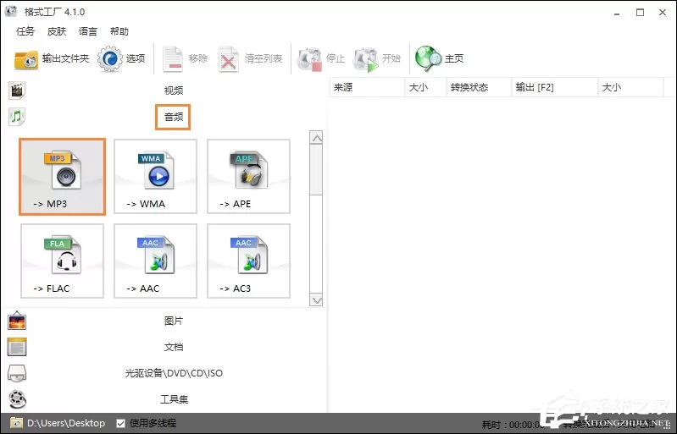The height and width of the screenshot is (434, 677).
Task: Click the format list scroll down arrow
Action: [317, 300]
